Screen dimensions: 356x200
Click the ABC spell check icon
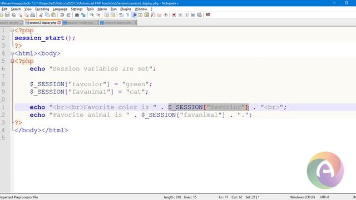coord(208,15)
